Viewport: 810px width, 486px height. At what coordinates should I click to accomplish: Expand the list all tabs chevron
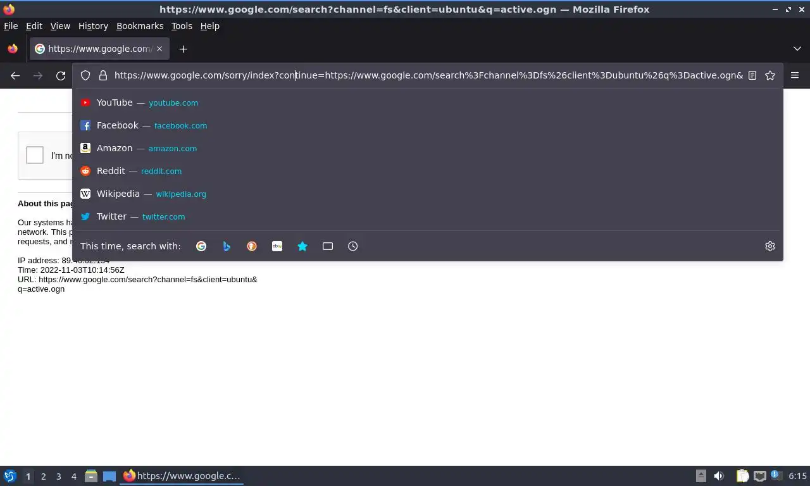pyautogui.click(x=797, y=49)
